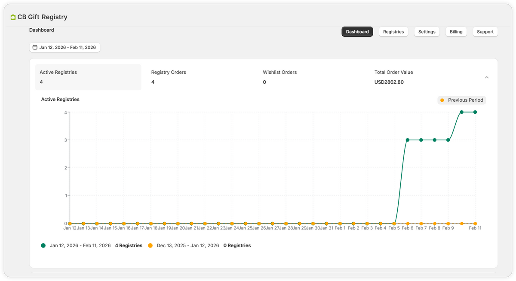Open the Settings tab
516x281 pixels.
427,32
